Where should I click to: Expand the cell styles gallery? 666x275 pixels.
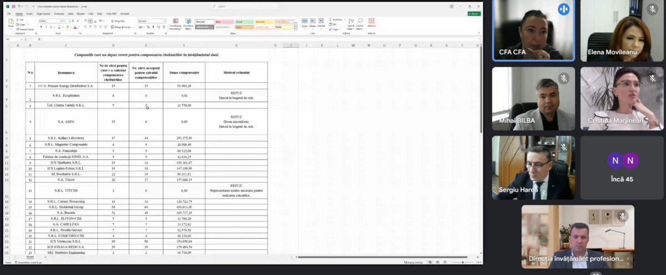tap(296, 28)
